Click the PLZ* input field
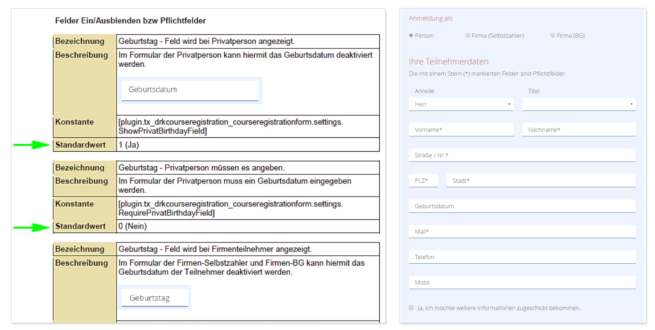This screenshot has width=655, height=330. (423, 181)
